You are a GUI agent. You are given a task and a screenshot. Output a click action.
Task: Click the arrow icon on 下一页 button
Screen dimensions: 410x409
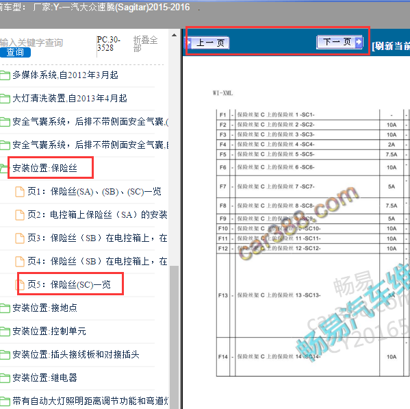click(x=359, y=41)
